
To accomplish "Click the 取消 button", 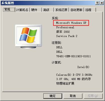I will (x=73, y=96).
